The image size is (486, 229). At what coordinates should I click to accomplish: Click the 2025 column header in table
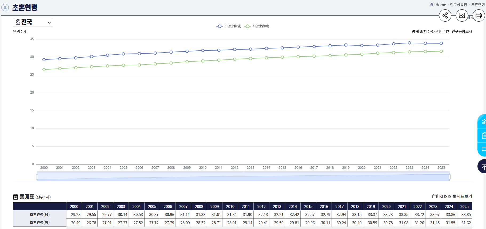[464, 207]
